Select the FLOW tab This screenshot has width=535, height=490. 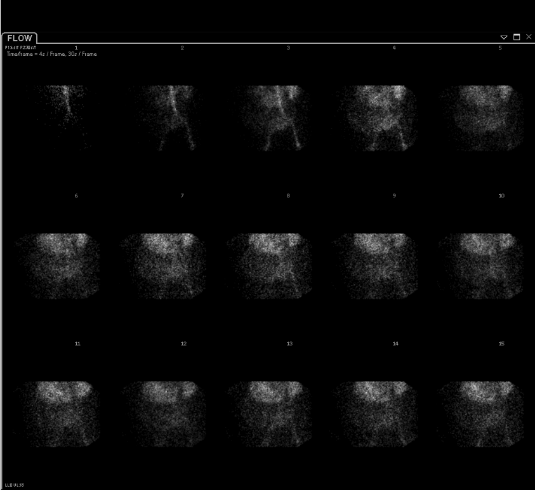click(x=20, y=38)
